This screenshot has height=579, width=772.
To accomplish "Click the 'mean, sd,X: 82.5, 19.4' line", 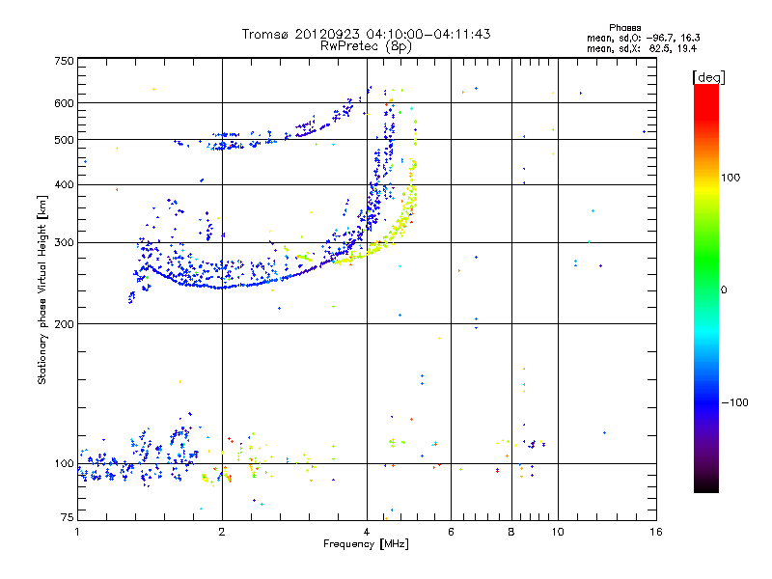I will (642, 48).
